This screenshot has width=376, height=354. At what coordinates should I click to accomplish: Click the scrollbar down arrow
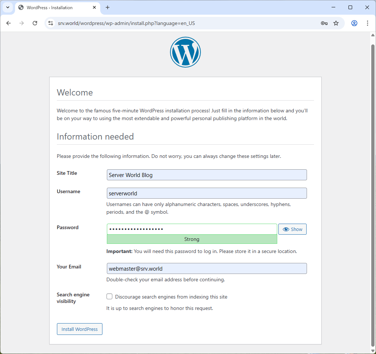click(x=373, y=350)
